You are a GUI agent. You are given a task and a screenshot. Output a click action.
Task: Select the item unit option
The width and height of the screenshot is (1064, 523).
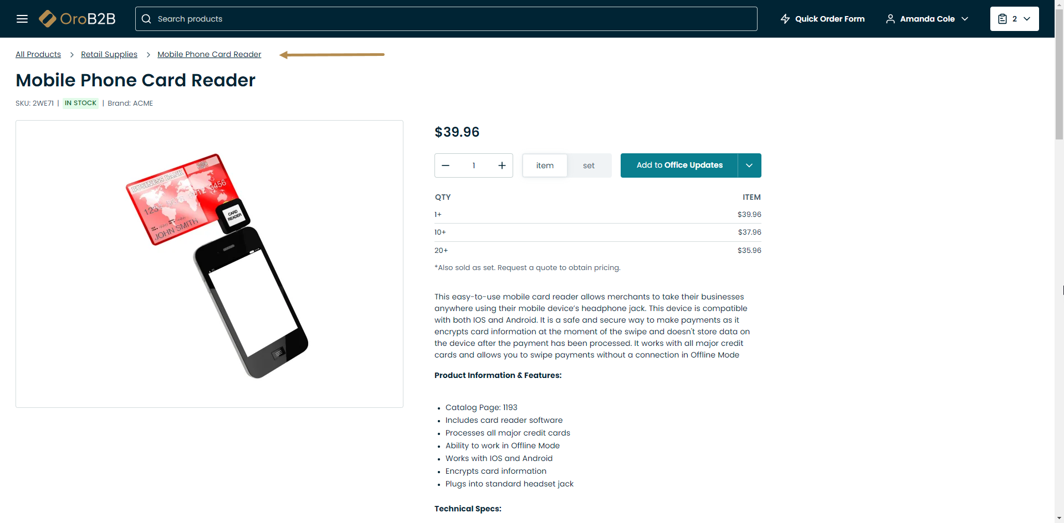click(545, 165)
